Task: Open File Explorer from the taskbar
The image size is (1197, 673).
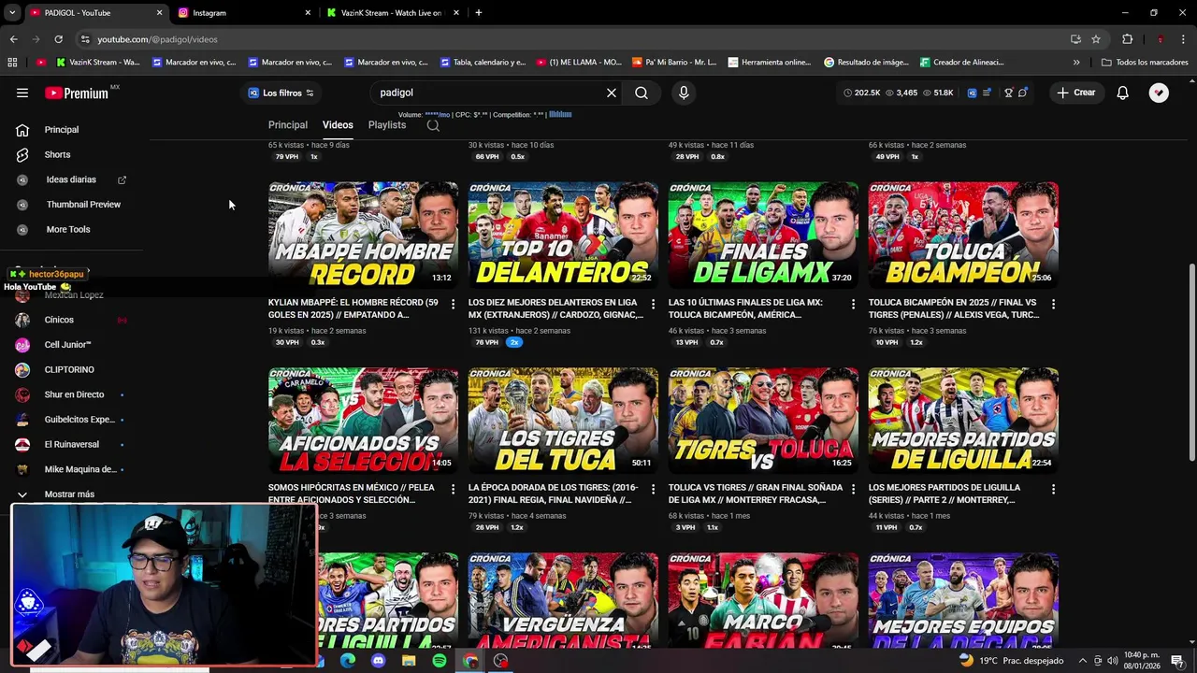Action: point(409,661)
